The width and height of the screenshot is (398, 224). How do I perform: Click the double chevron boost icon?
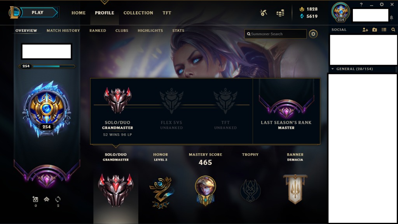click(x=47, y=199)
